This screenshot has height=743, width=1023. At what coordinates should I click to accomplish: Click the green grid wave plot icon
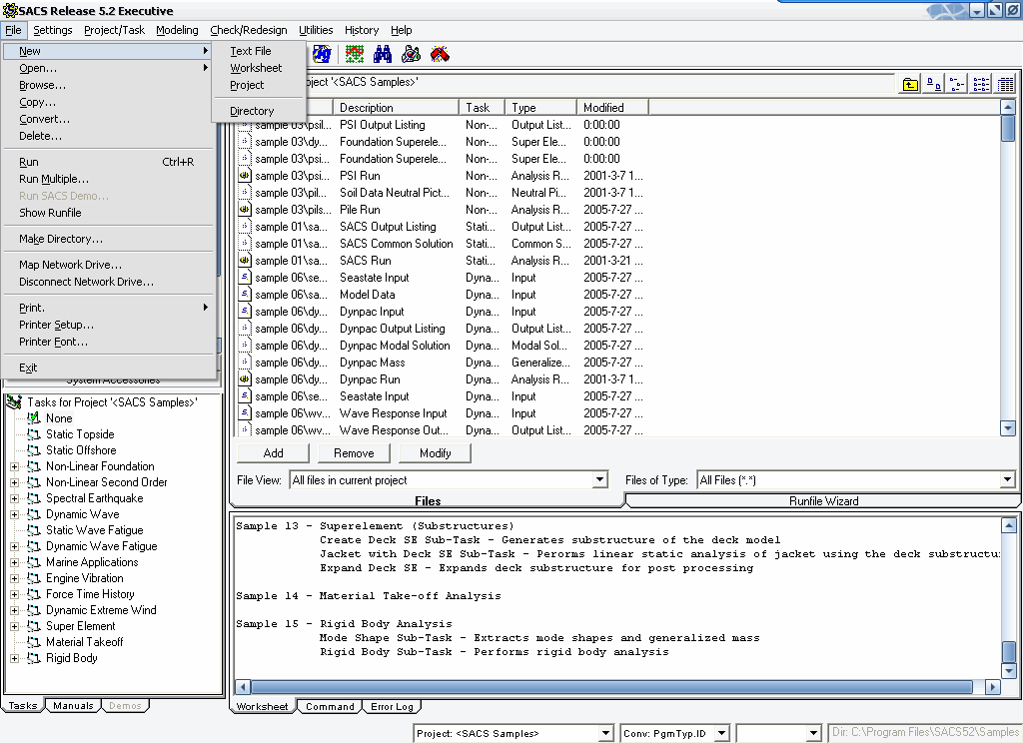(355, 54)
